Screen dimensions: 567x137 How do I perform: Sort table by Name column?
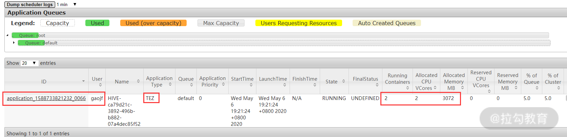click(x=124, y=81)
